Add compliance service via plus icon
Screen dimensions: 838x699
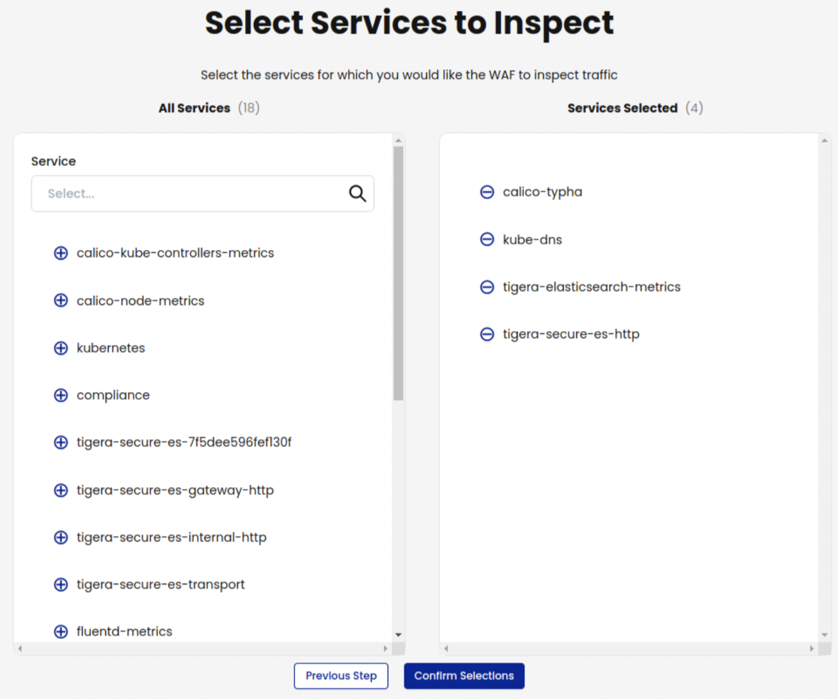pyautogui.click(x=61, y=395)
